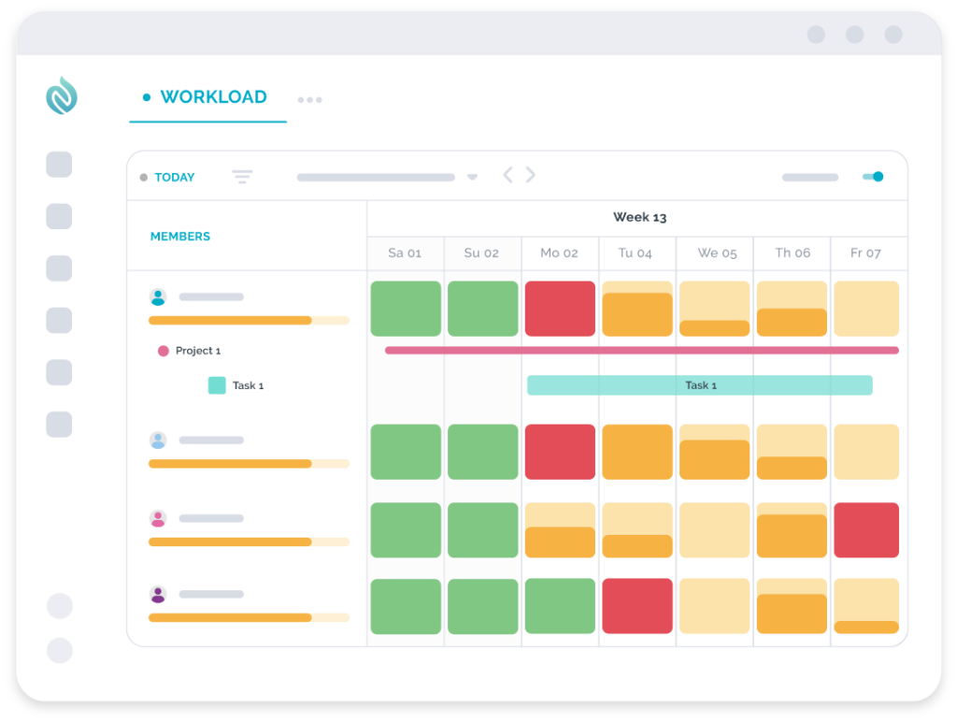Click the Members header
Viewport: 957px width, 722px height.
pyautogui.click(x=180, y=237)
